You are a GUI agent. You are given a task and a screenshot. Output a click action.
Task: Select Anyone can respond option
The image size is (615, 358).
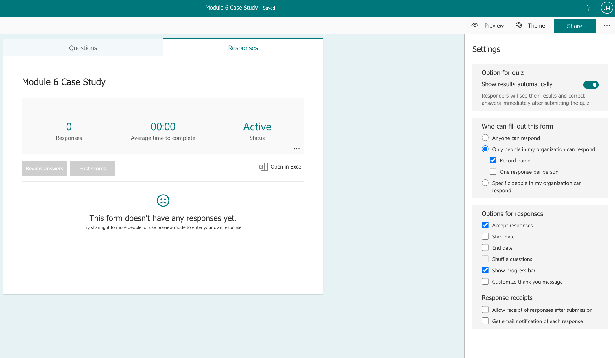[x=485, y=138]
